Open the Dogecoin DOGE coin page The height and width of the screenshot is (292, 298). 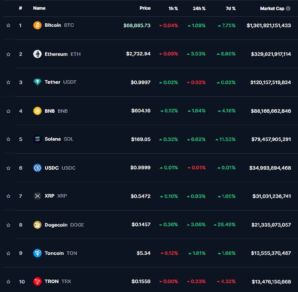click(x=64, y=225)
